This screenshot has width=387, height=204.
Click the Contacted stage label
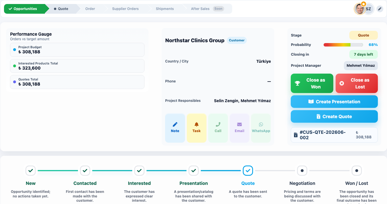[85, 183]
